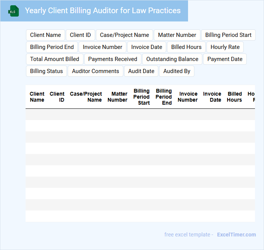
Task: Click the Audit Date tag
Action: point(141,71)
